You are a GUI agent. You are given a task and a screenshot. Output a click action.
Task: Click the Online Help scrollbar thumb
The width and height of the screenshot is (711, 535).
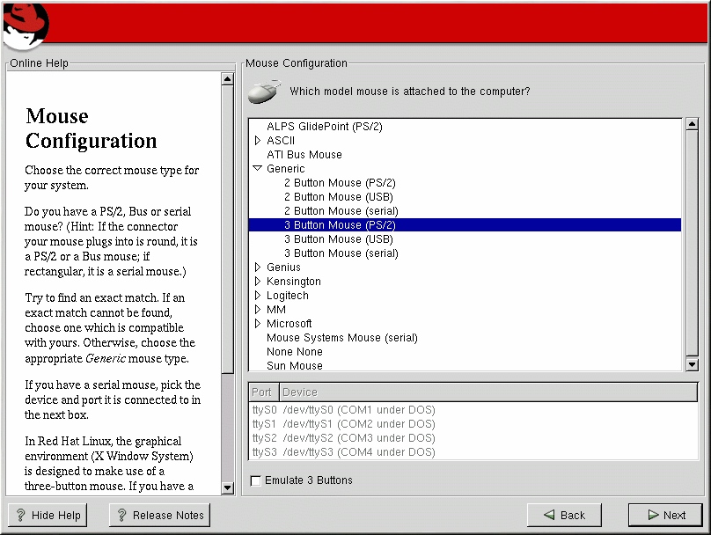coord(228,229)
